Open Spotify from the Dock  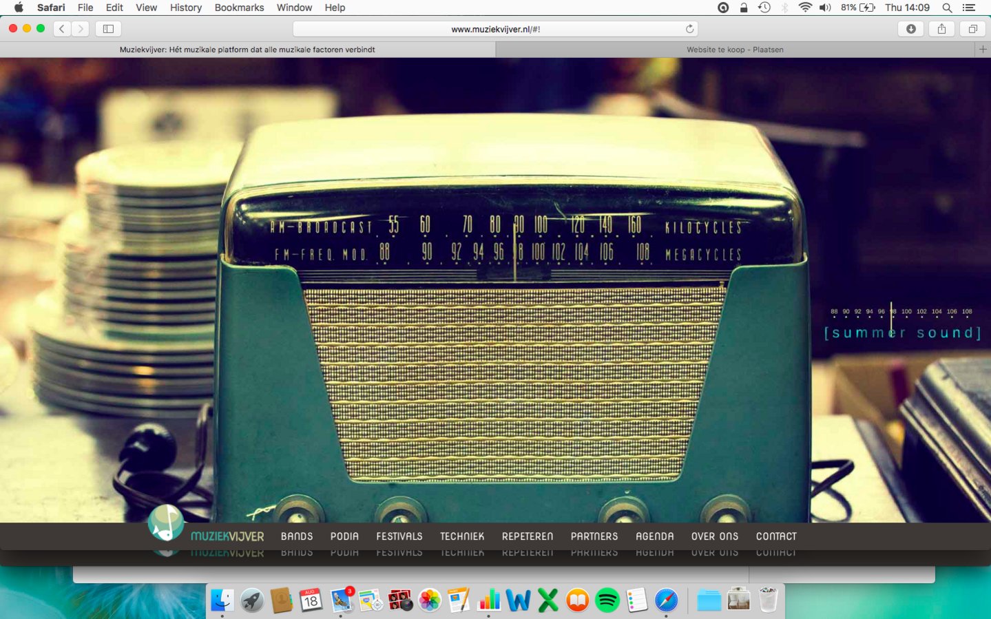(607, 600)
